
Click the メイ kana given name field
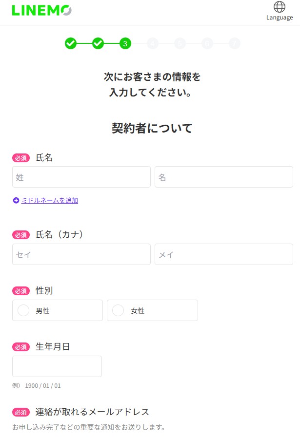[223, 254]
